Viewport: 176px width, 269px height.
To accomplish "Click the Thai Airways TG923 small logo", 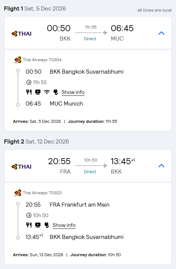I will point(18,193).
